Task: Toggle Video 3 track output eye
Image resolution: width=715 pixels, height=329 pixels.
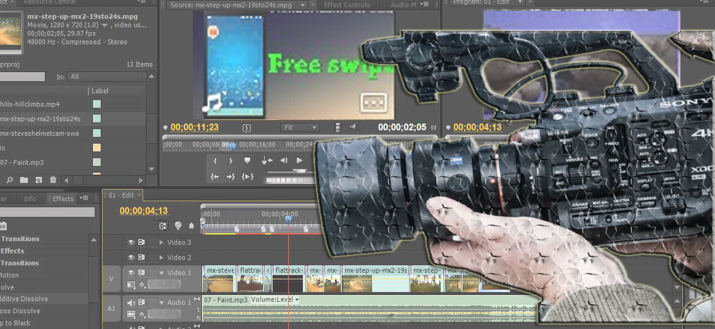Action: (131, 242)
